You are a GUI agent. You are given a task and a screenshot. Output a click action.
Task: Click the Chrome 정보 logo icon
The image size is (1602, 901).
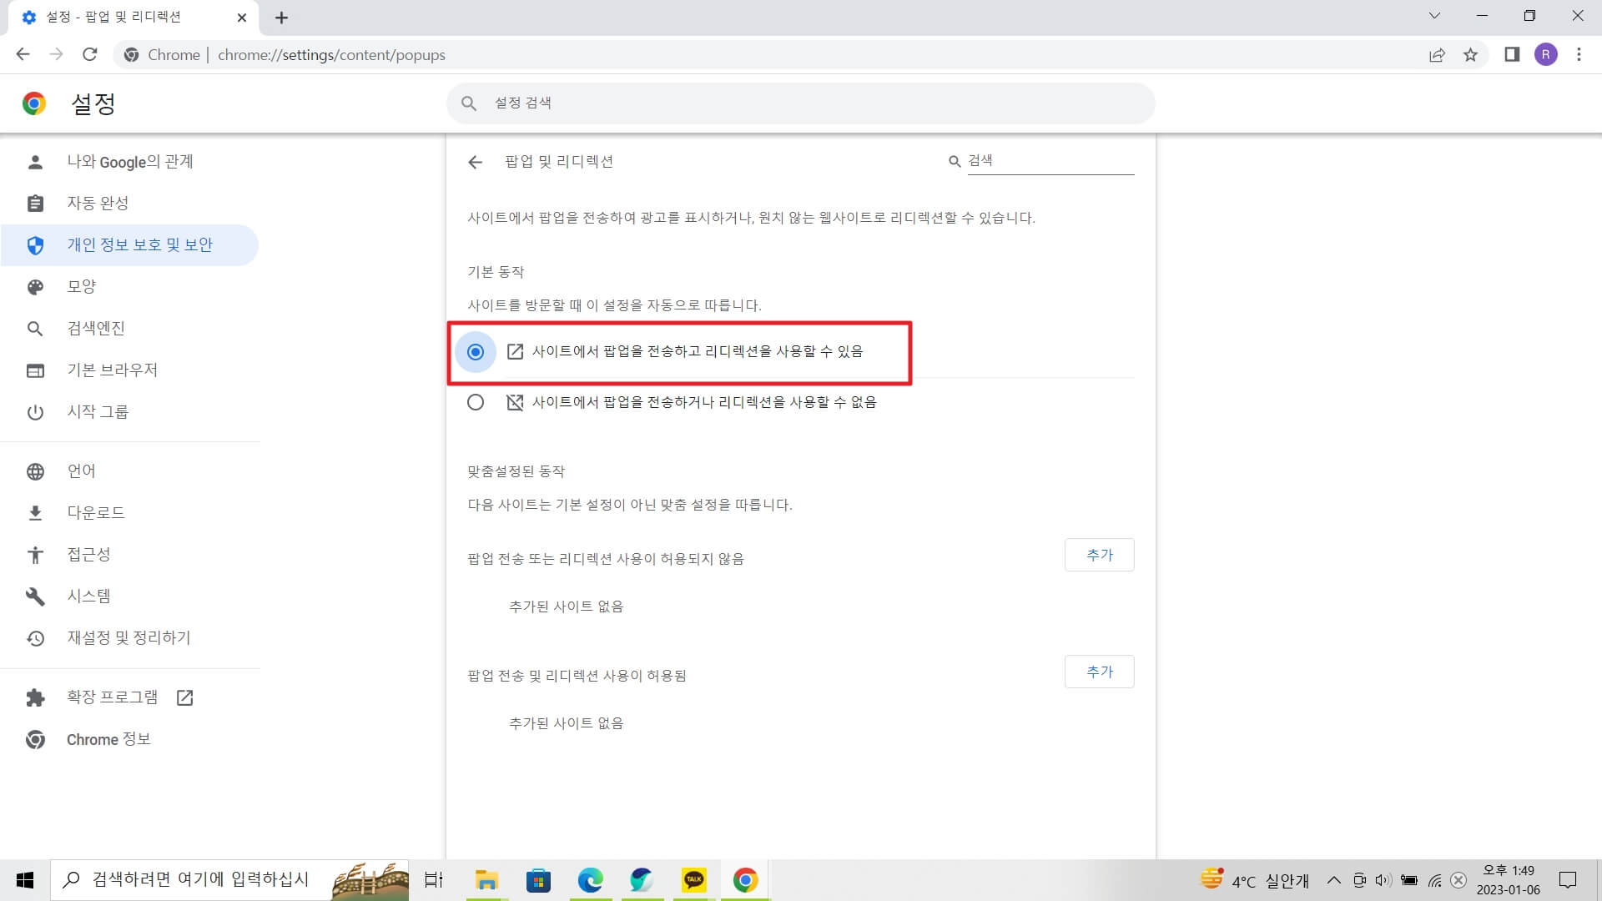pos(35,739)
